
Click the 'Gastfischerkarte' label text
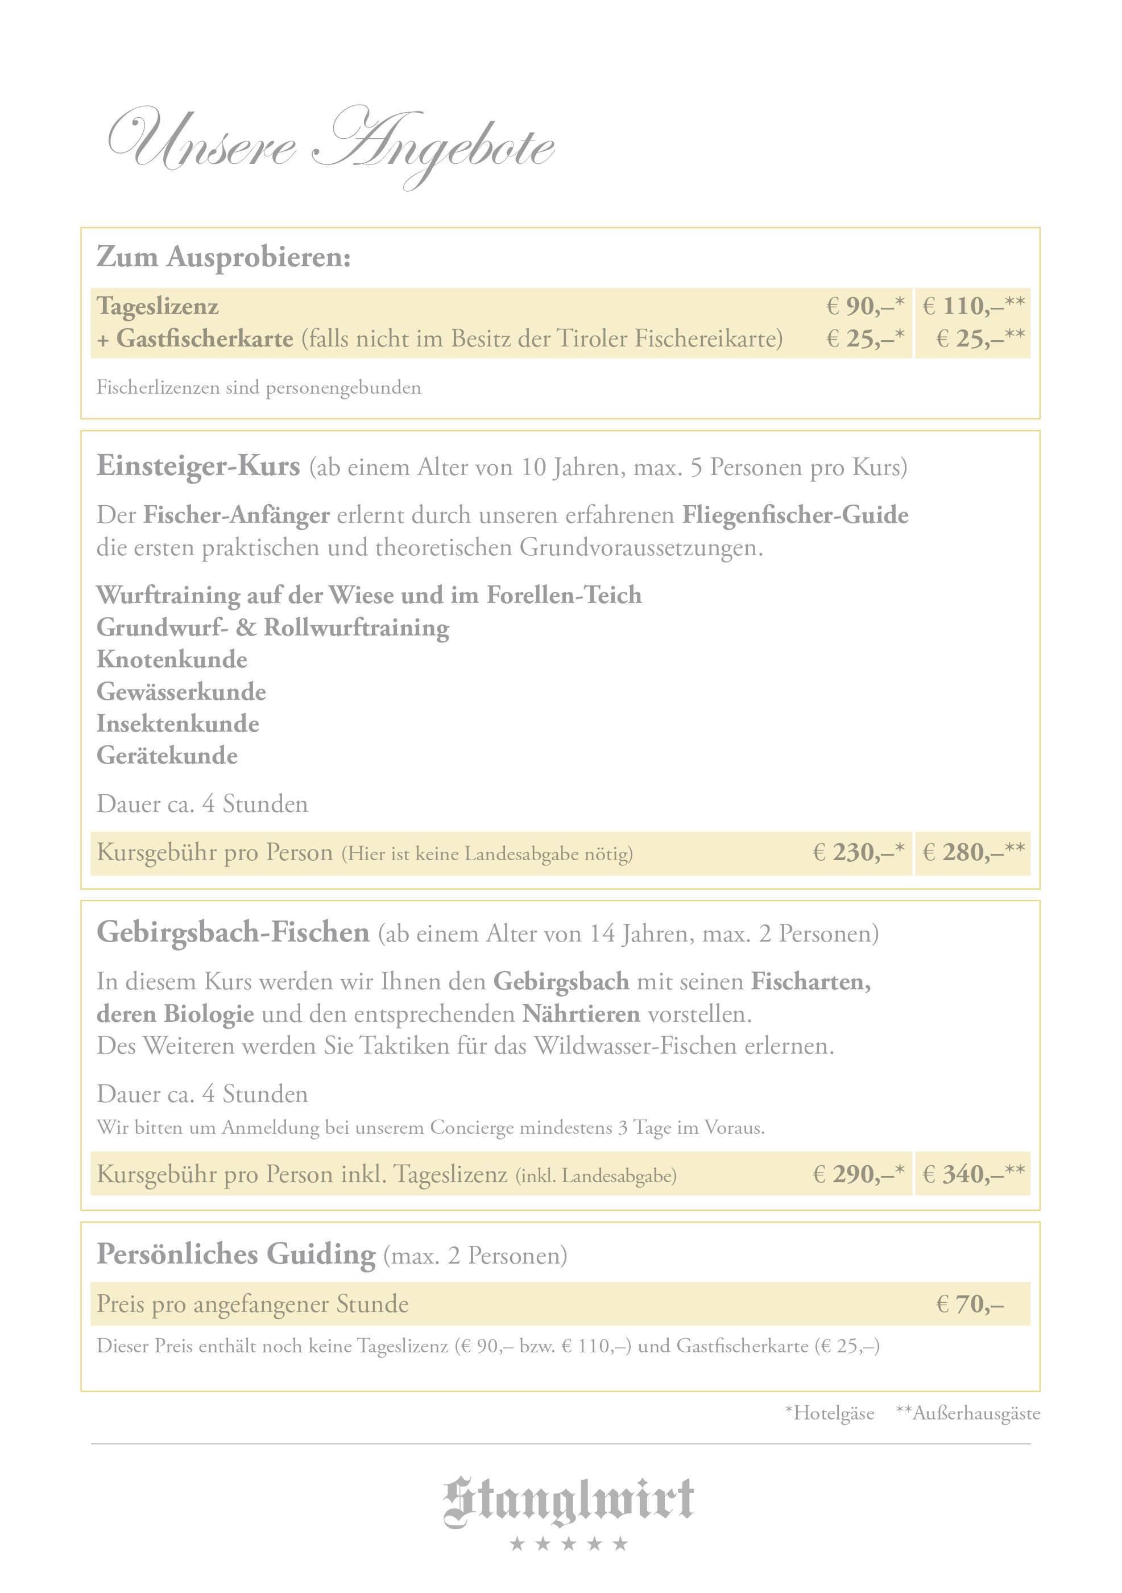tap(205, 339)
